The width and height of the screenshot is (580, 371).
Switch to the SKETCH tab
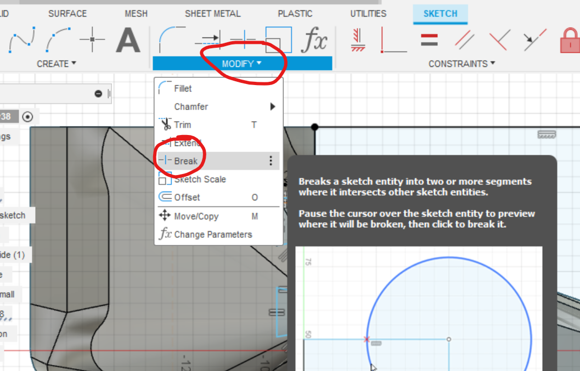(x=440, y=14)
